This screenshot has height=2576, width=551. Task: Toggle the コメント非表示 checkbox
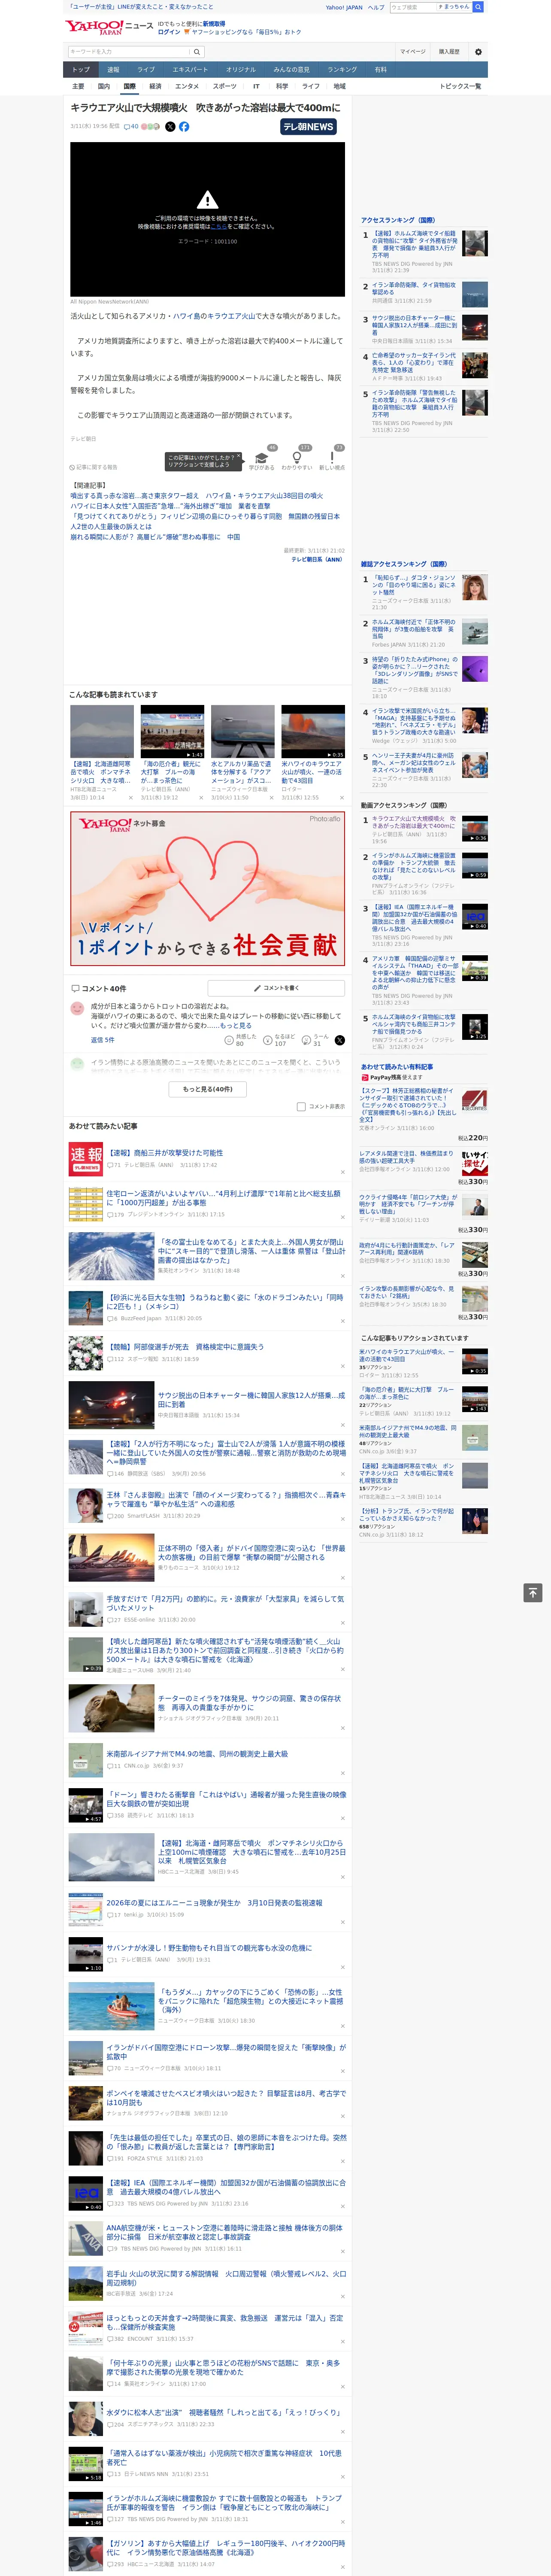[301, 1107]
